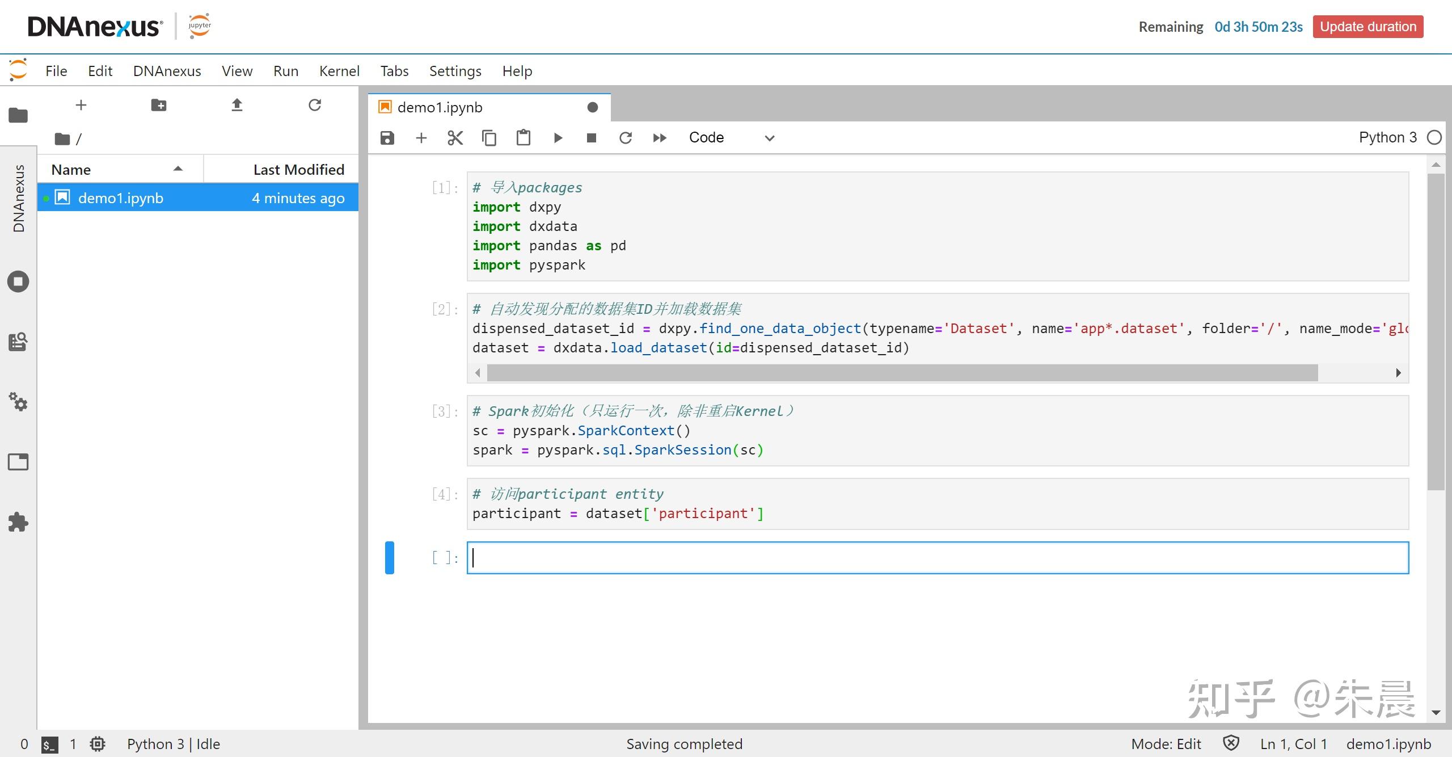Run the selected cell with play icon
This screenshot has width=1452, height=757.
point(558,138)
